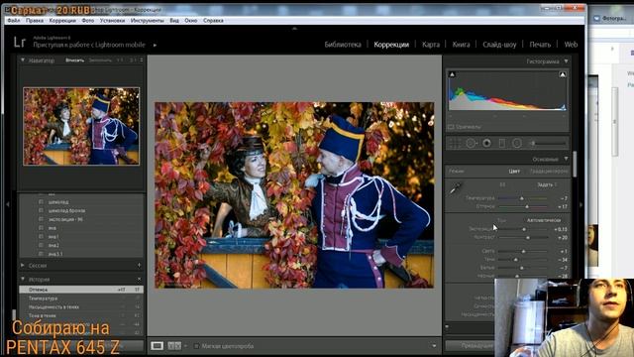Select Насыщенность в тенях history step

pyautogui.click(x=81, y=306)
